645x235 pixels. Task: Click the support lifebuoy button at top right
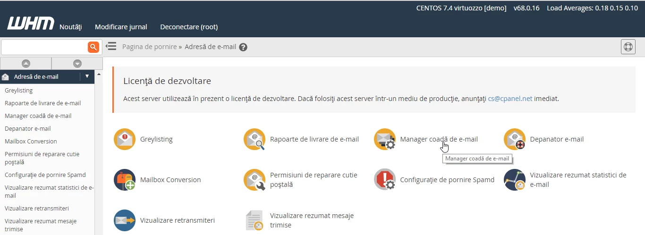(628, 47)
